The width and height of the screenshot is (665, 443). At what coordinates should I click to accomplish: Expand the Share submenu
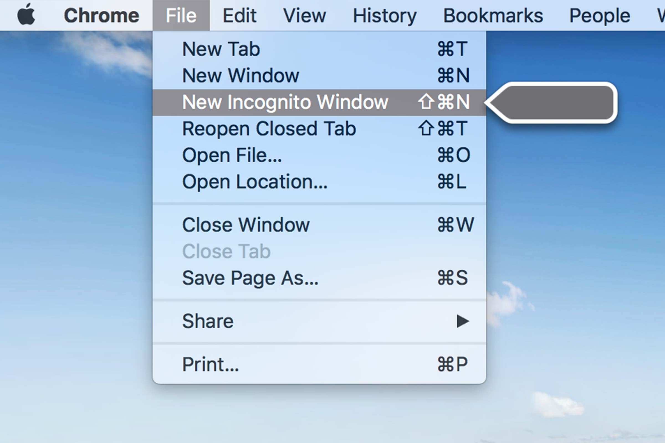click(319, 321)
